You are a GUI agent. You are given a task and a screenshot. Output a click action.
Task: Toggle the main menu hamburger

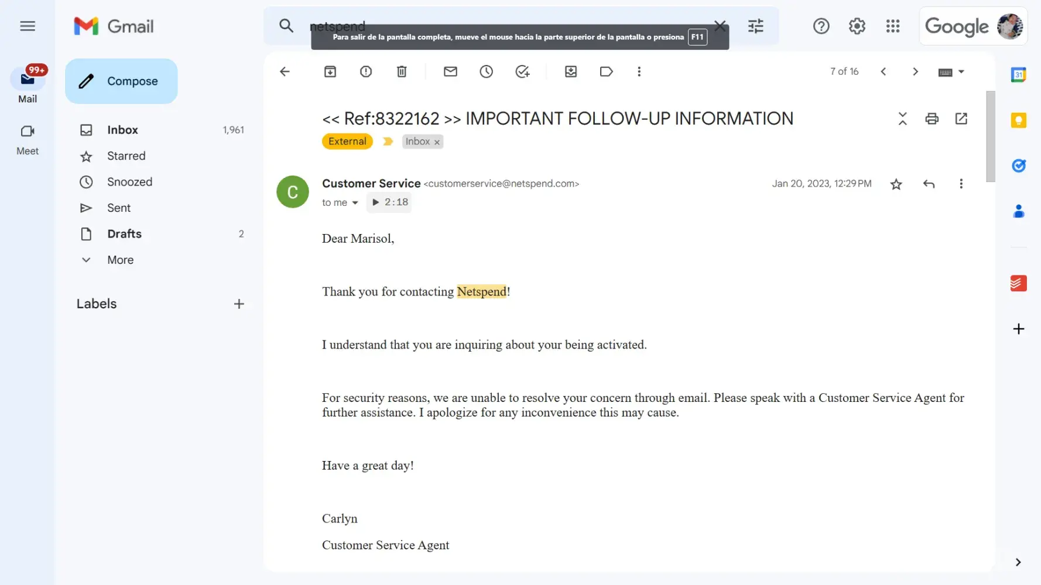[28, 26]
